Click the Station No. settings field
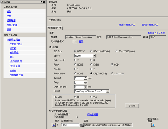Screen dimensions: 168x129 [109, 125]
